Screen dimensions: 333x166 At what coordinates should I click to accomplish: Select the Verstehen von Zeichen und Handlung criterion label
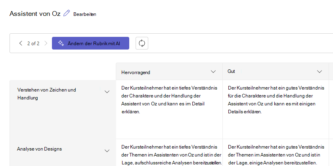tap(47, 94)
